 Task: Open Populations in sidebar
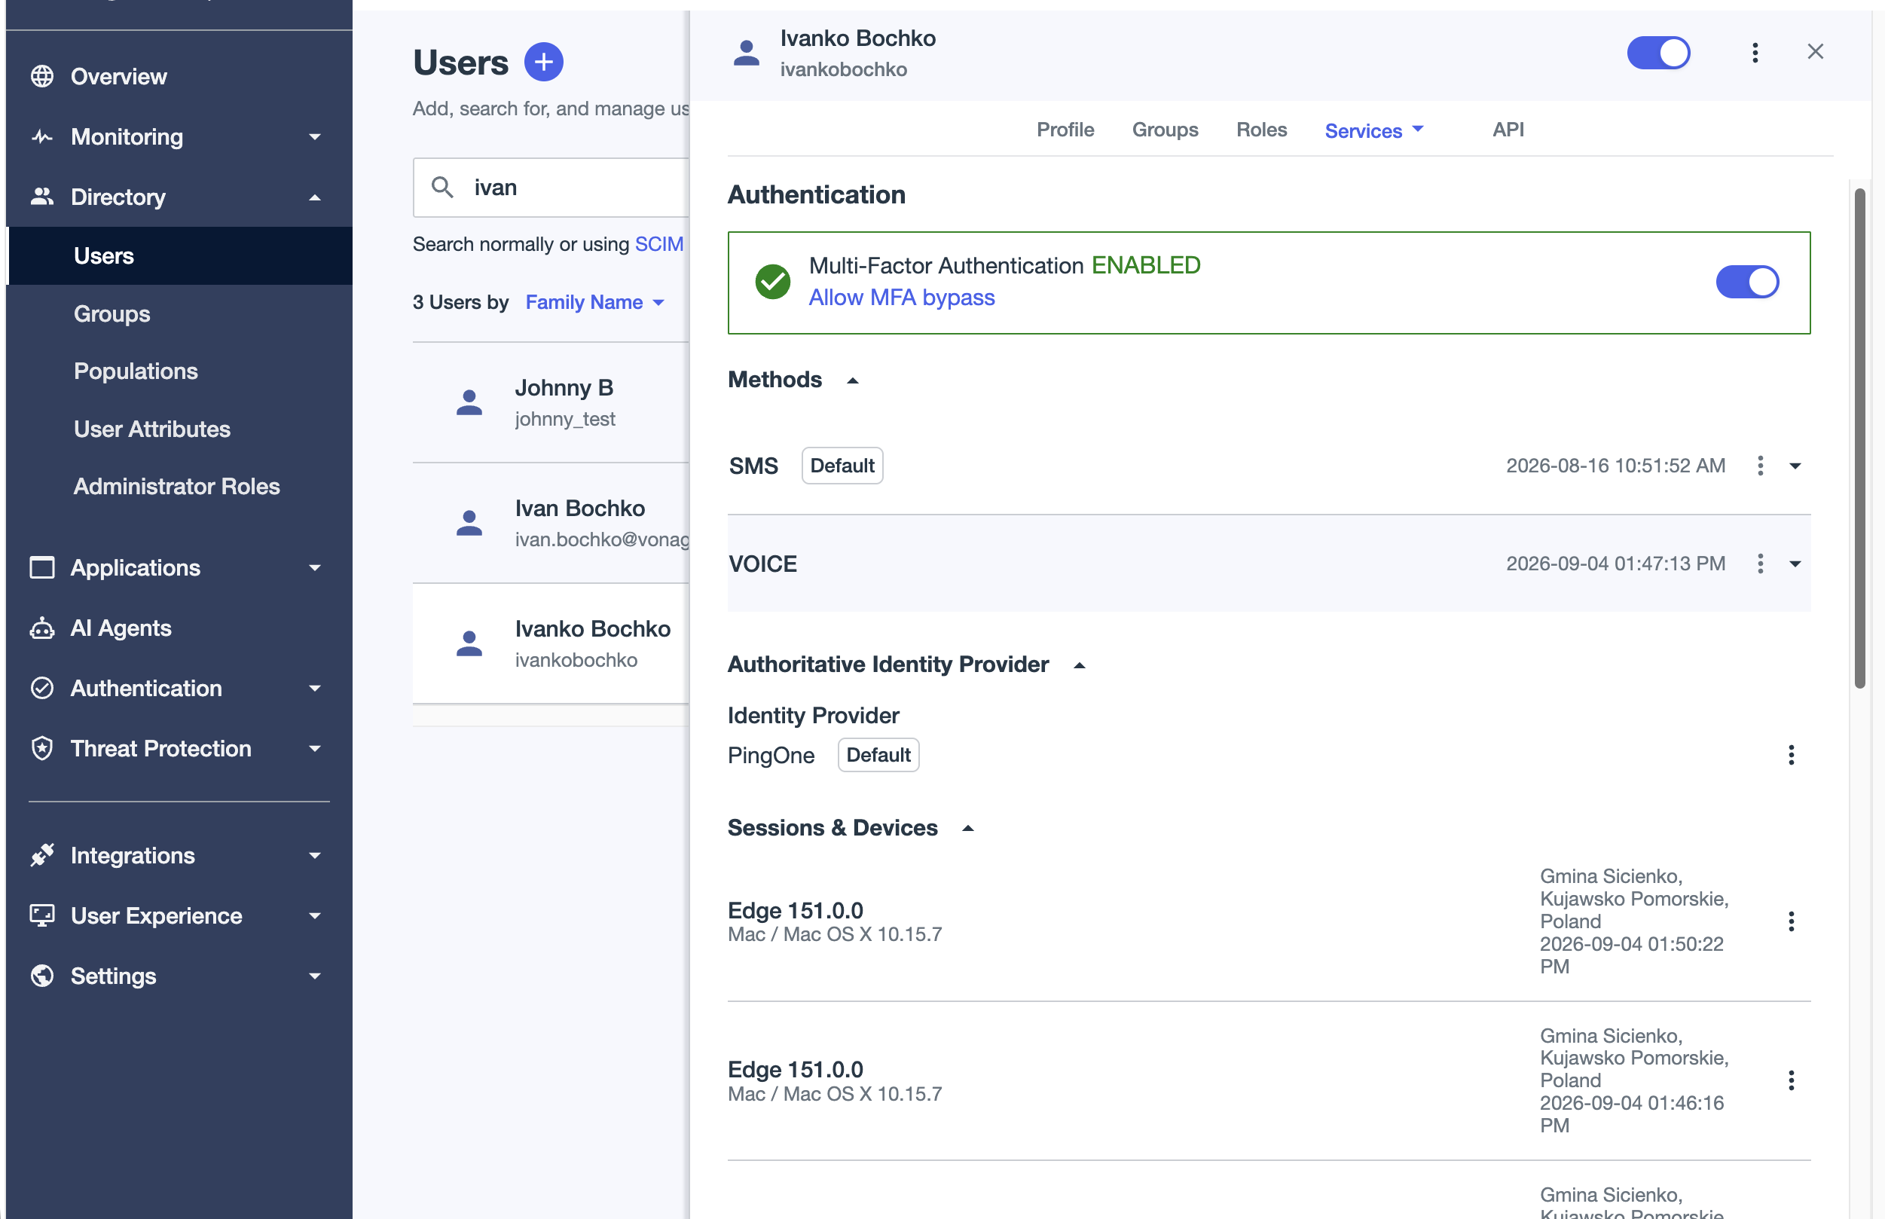(x=136, y=371)
